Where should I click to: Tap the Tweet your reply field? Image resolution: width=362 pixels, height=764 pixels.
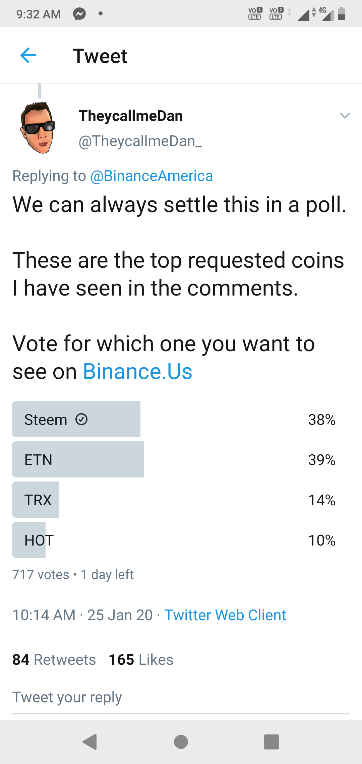(181, 697)
